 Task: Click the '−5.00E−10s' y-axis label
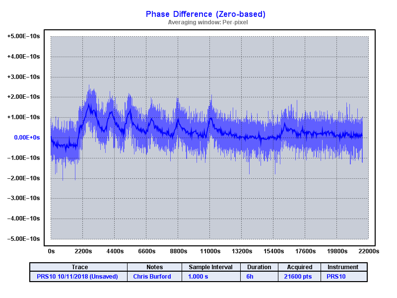(23, 239)
